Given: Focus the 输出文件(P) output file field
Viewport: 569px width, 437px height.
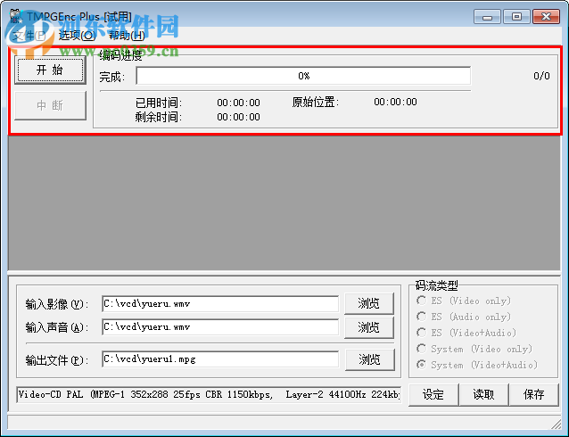Looking at the screenshot, I should coord(220,359).
